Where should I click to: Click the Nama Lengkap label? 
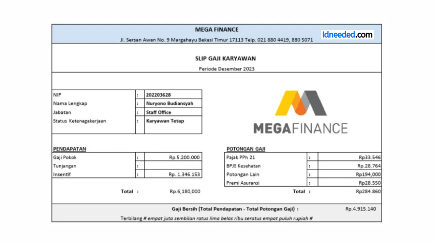pyautogui.click(x=70, y=103)
